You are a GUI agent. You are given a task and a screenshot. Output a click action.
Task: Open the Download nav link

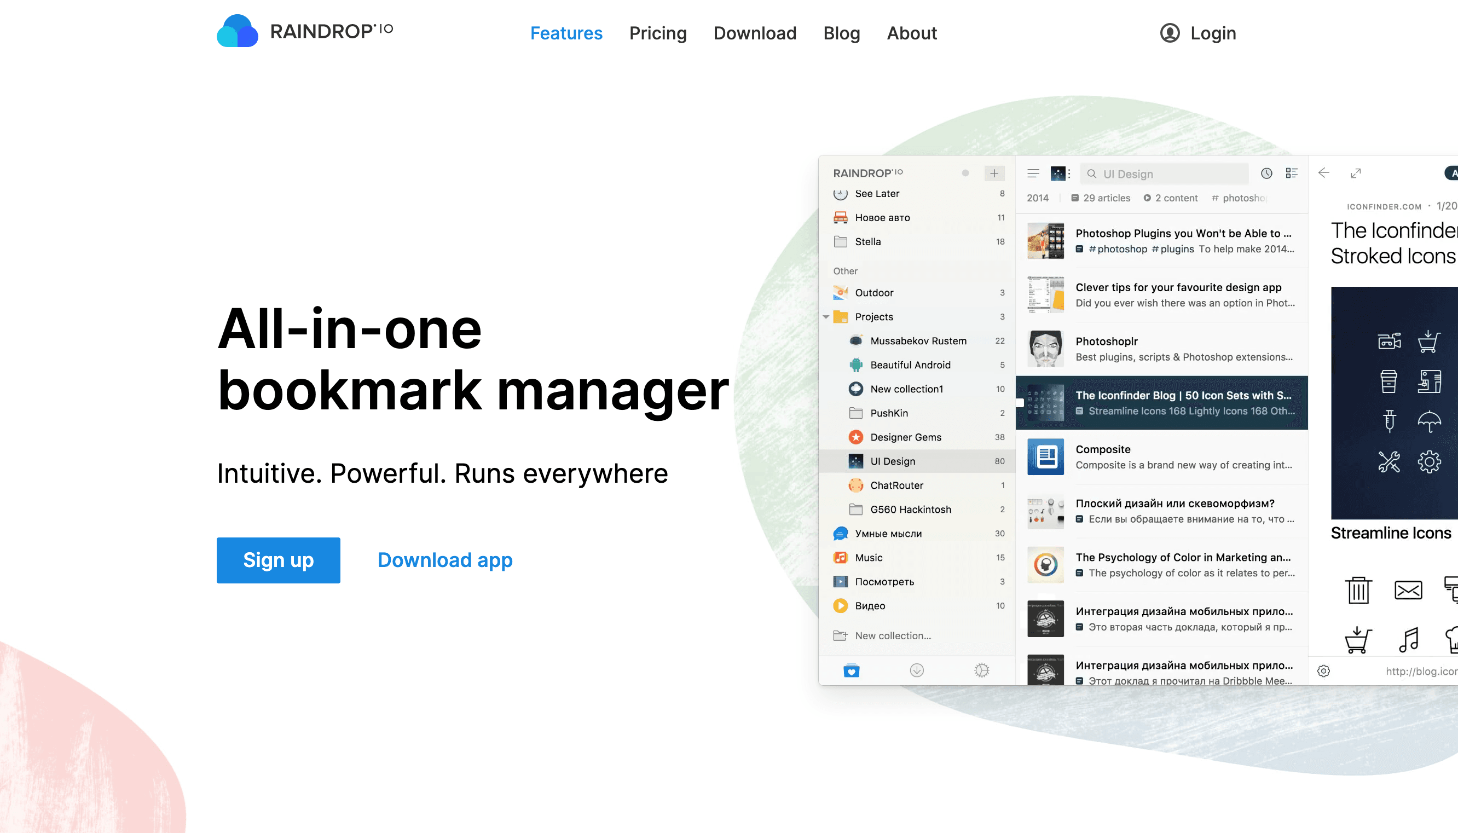point(755,33)
